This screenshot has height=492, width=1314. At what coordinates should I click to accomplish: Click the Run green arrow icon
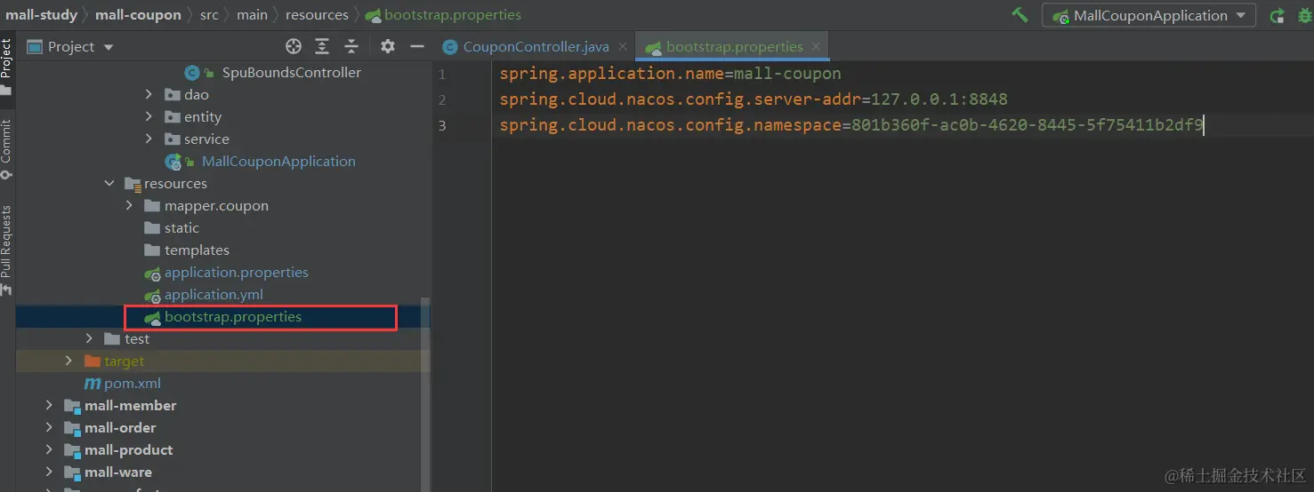[x=1277, y=15]
